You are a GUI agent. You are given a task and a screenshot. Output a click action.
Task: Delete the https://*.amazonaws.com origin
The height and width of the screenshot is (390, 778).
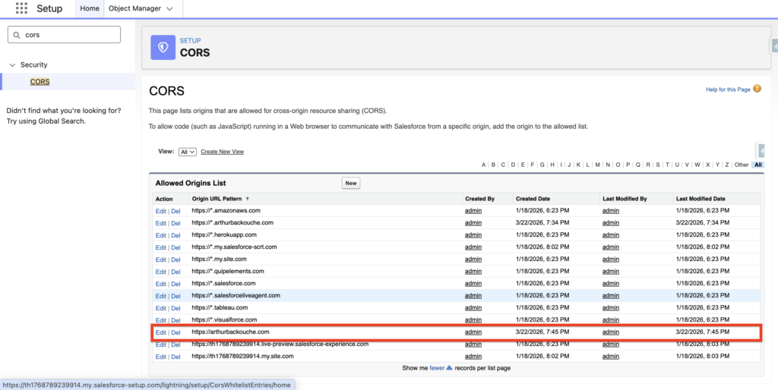[176, 211]
